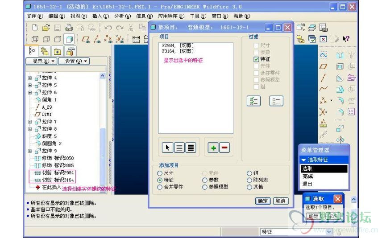Toggle coordinate systems display
382x238 pixels.
120,39
